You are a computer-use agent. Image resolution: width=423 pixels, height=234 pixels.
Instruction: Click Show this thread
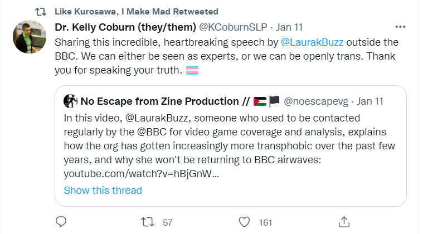coord(103,190)
